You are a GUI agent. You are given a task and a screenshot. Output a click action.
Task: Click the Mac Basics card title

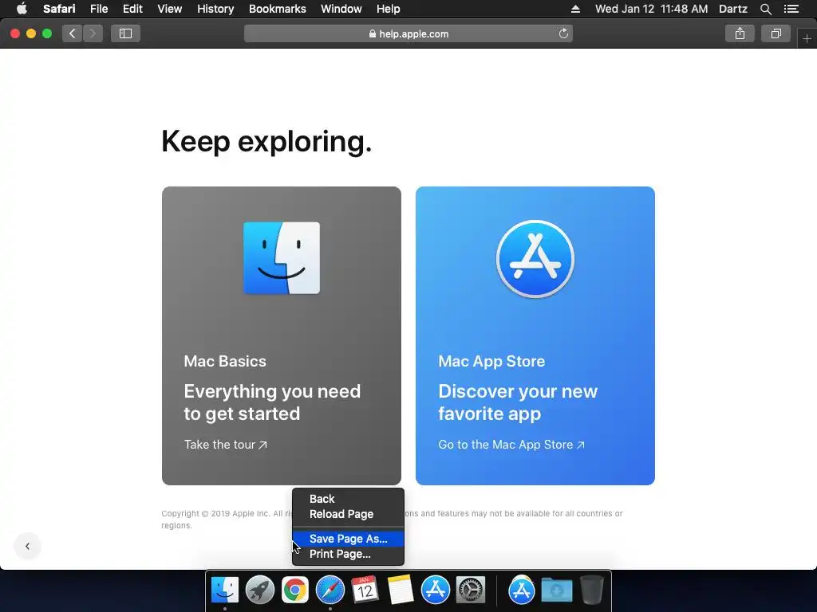point(224,361)
